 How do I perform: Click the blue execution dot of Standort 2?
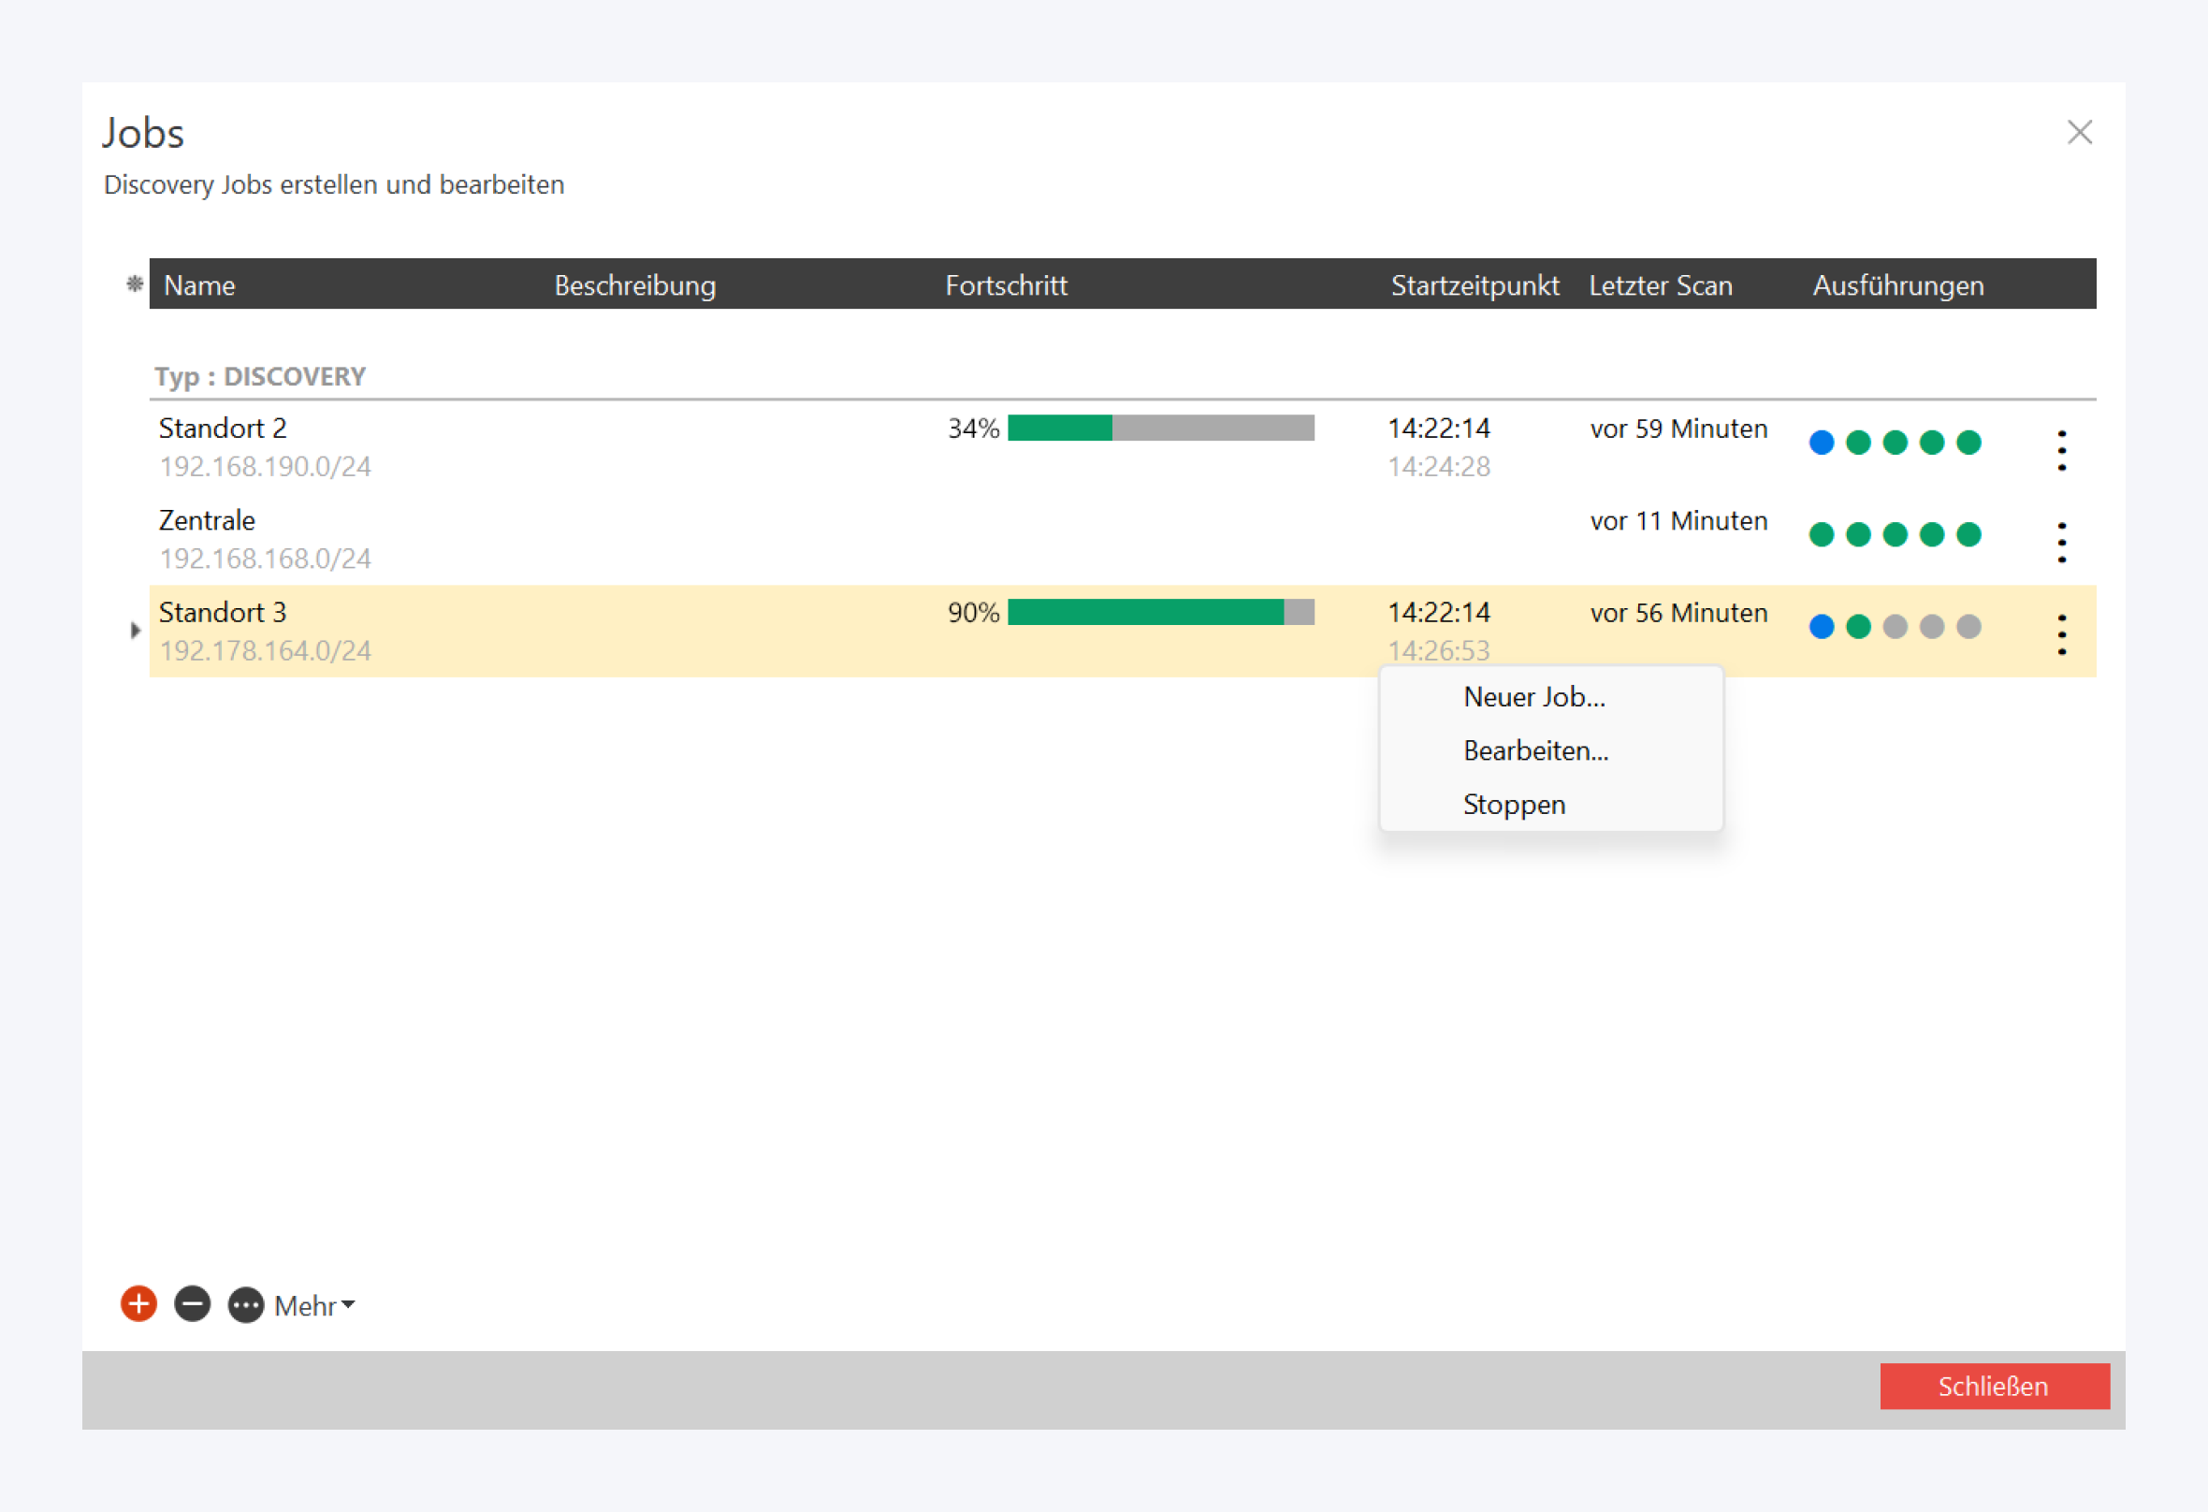(1822, 442)
